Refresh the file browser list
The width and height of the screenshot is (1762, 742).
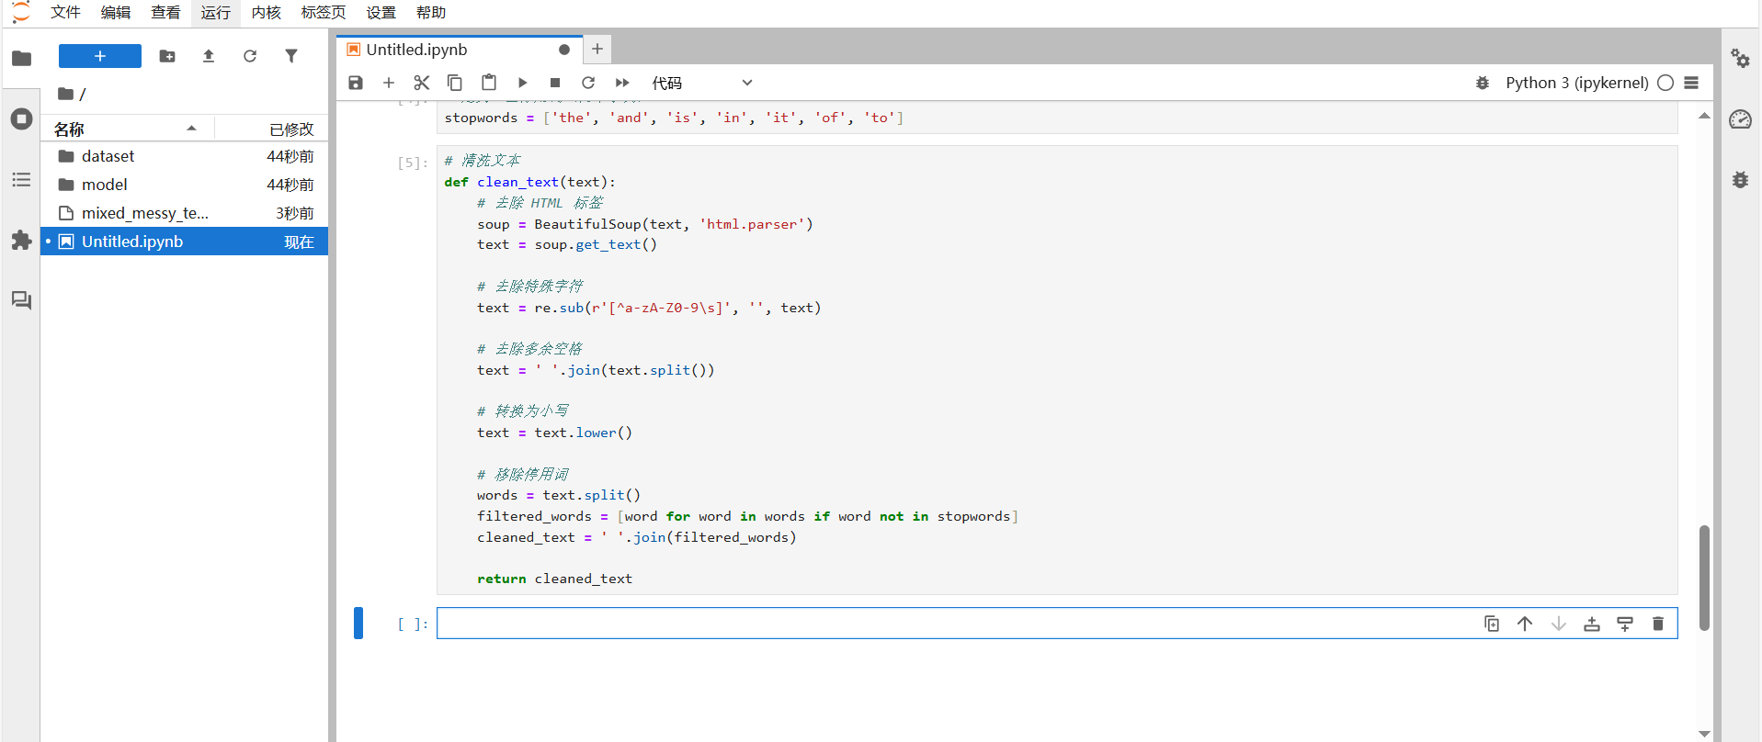coord(250,56)
